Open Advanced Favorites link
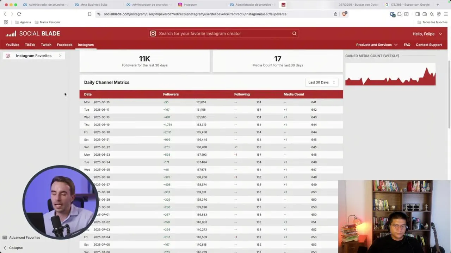 [25, 238]
